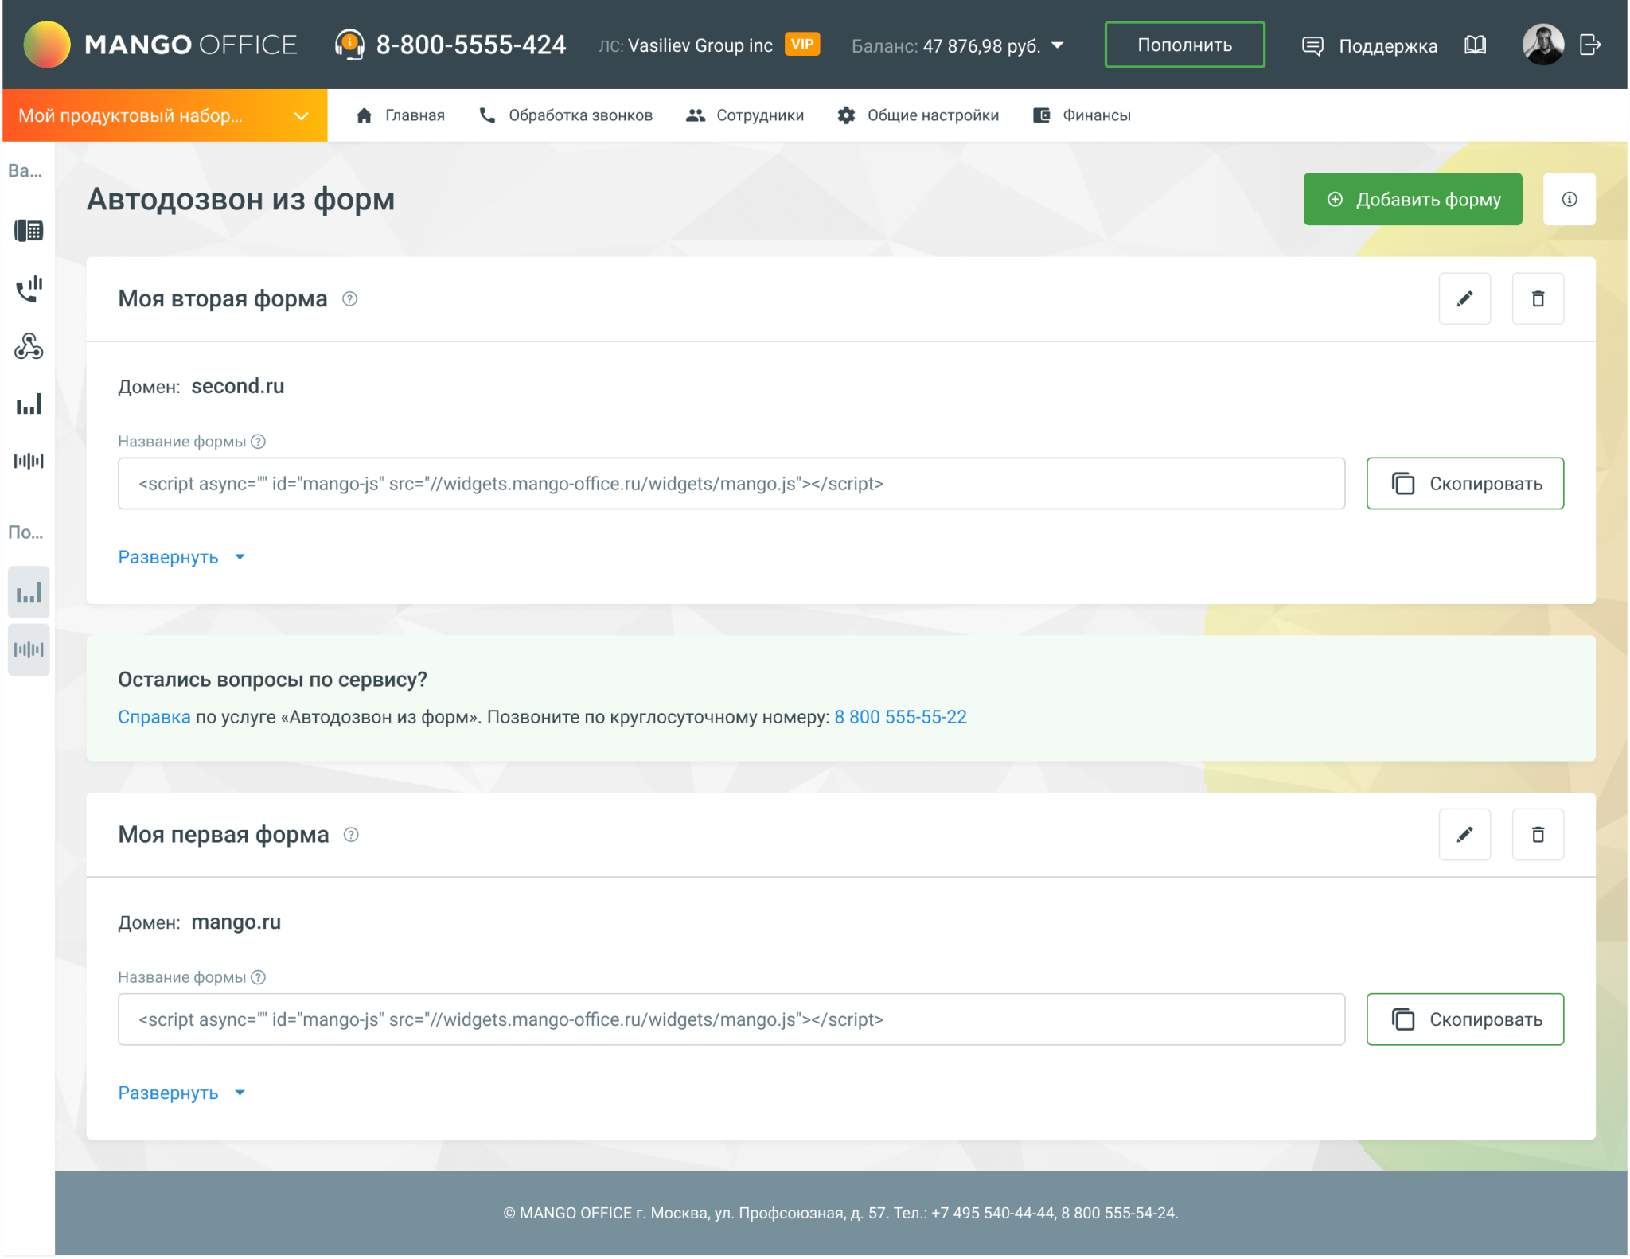Image resolution: width=1630 pixels, height=1259 pixels.
Task: Click the script code field for mango.ru
Action: tap(731, 1019)
